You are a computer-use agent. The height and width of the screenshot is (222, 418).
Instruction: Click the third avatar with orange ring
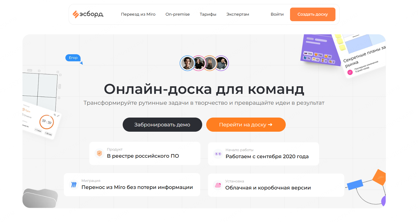pyautogui.click(x=211, y=63)
